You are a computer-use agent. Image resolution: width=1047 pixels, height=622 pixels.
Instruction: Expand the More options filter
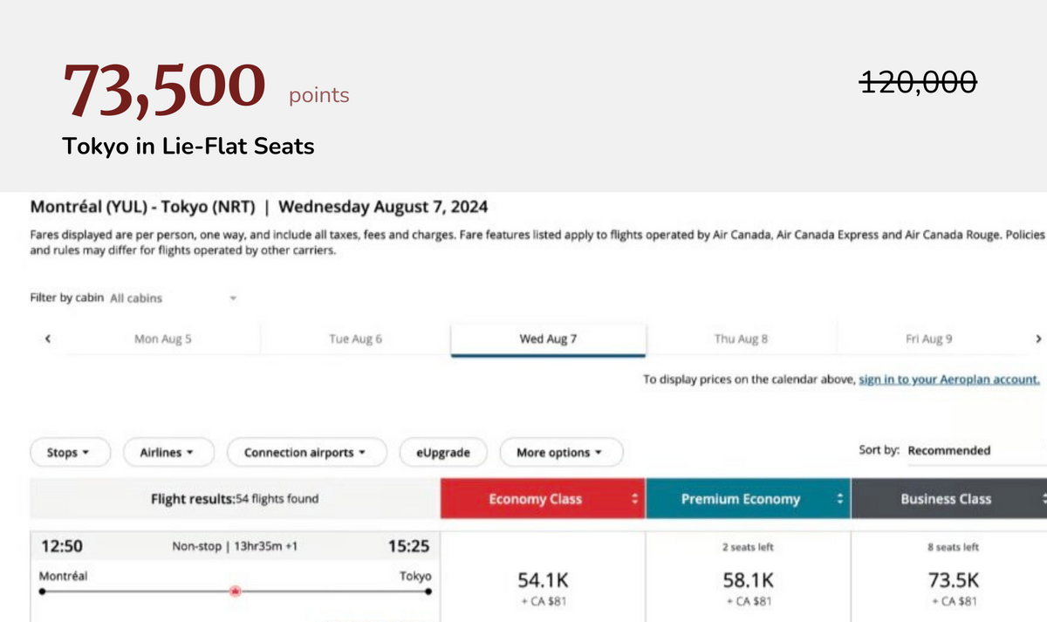(x=561, y=453)
